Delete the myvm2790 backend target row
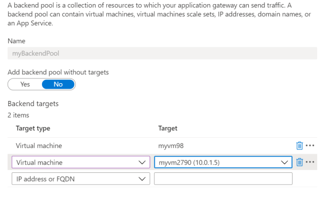 click(x=299, y=162)
